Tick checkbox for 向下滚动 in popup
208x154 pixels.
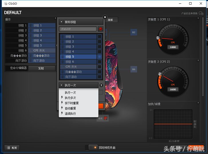point(100,77)
